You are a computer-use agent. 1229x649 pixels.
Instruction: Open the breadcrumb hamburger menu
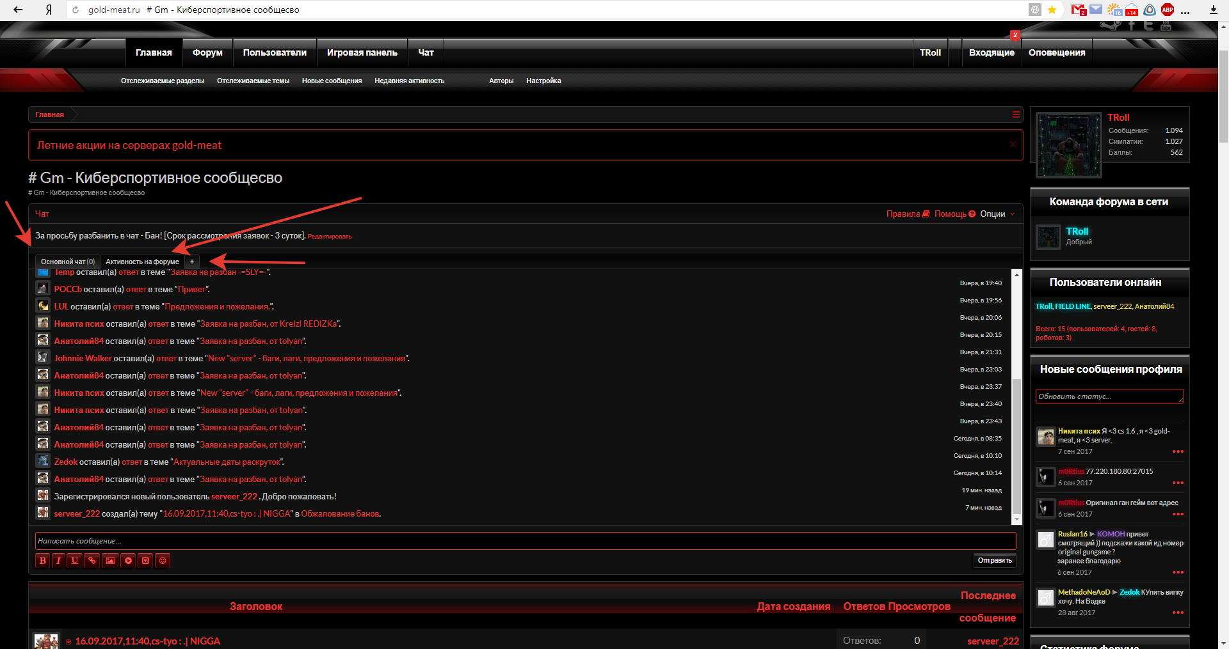coord(1016,114)
